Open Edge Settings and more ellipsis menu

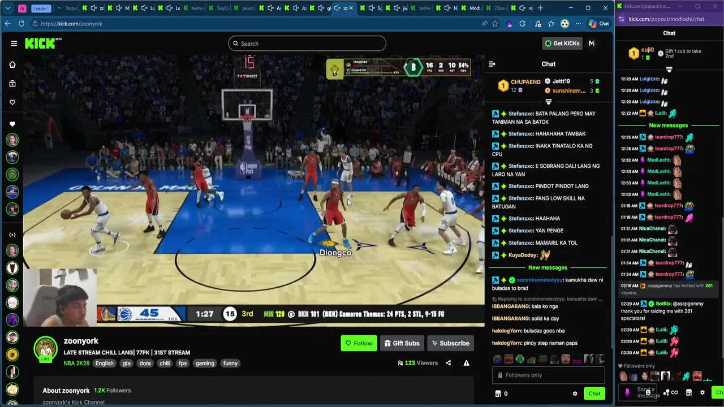[x=578, y=24]
